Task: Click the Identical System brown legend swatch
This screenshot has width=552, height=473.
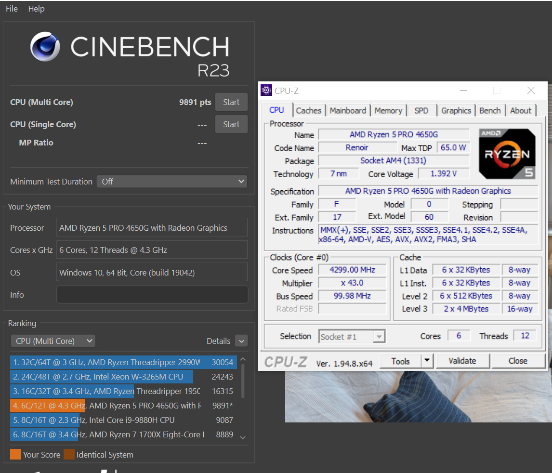Action: tap(69, 454)
